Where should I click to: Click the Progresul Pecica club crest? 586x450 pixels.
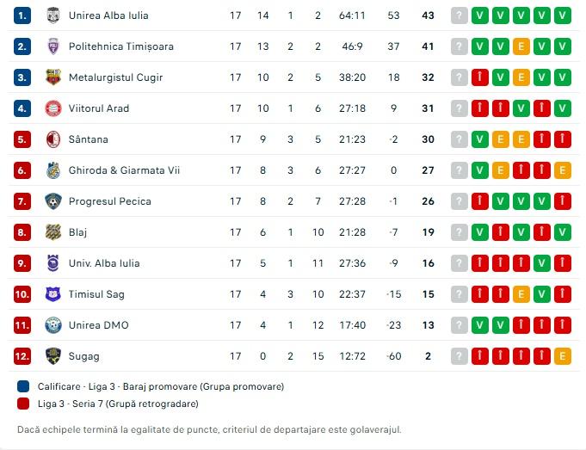pos(53,201)
